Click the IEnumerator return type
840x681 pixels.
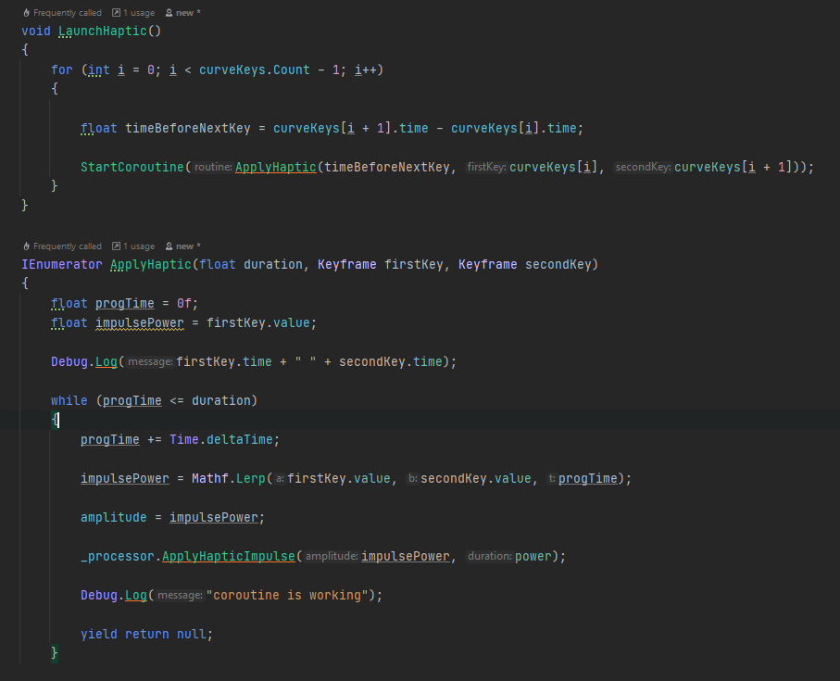pos(62,265)
